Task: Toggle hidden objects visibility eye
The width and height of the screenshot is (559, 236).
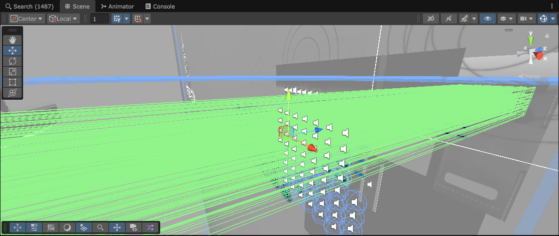Action: (487, 19)
